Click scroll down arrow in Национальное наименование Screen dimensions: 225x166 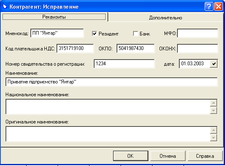pos(214,110)
